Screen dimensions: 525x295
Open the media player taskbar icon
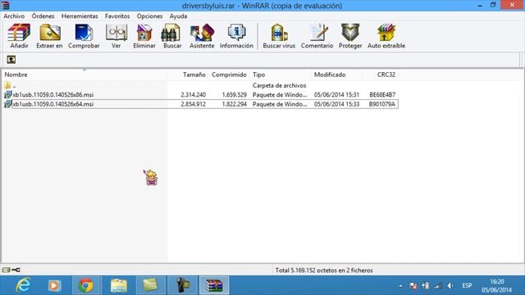tap(54, 285)
